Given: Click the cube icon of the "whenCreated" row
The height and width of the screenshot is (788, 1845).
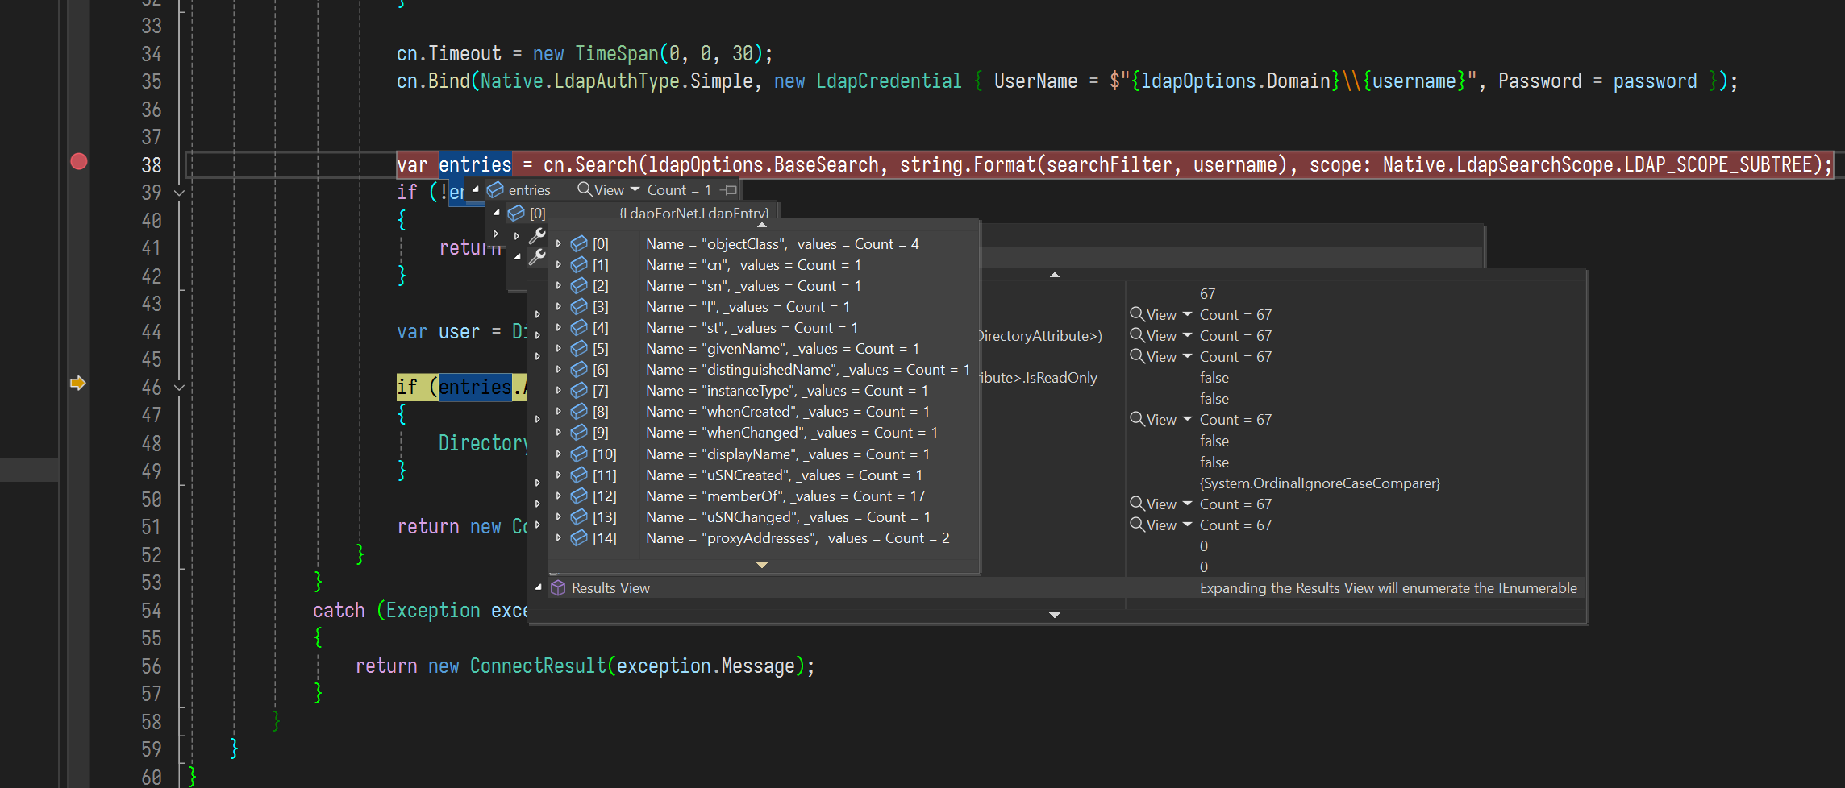Looking at the screenshot, I should 579,411.
